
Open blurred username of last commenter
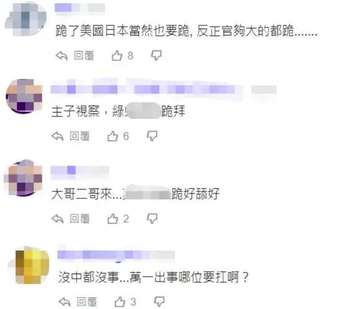[x=116, y=255]
